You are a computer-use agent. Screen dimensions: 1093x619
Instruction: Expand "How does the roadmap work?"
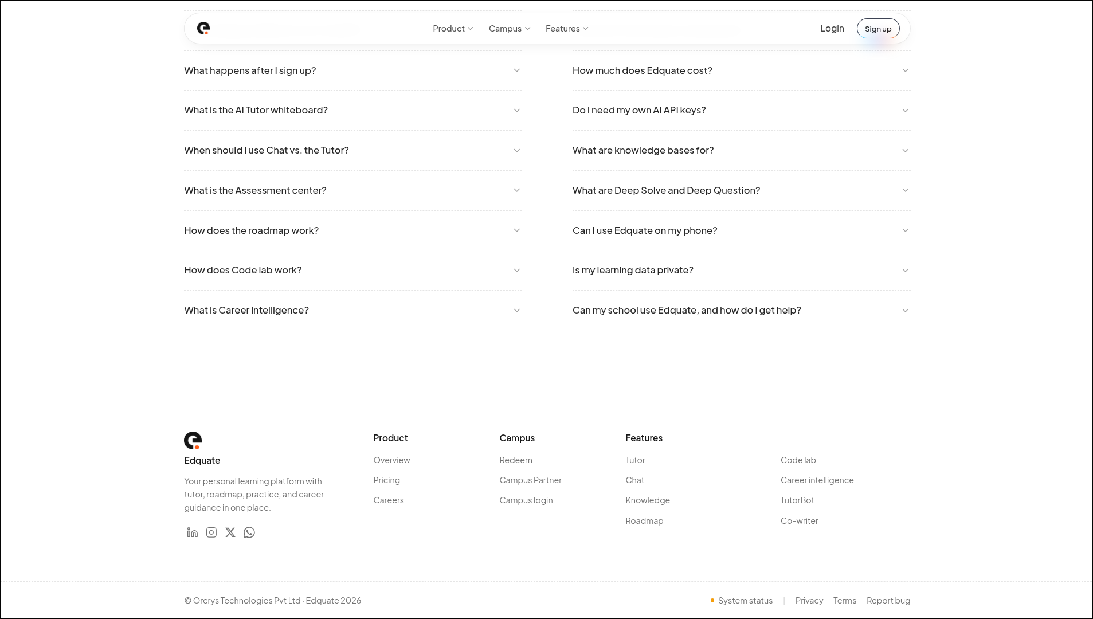[353, 230]
